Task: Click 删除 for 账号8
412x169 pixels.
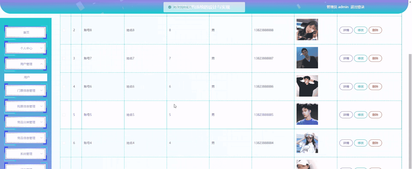Action: point(375,30)
